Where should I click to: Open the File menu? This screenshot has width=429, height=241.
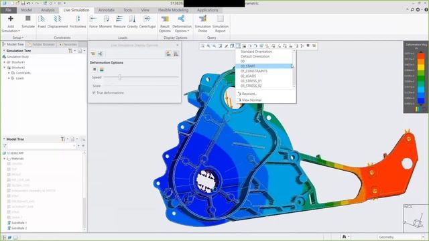click(x=9, y=10)
